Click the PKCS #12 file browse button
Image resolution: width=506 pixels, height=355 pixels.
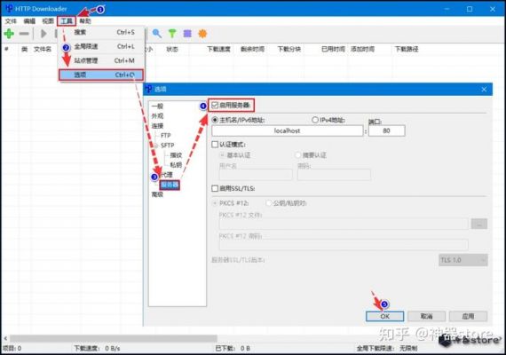pyautogui.click(x=479, y=224)
